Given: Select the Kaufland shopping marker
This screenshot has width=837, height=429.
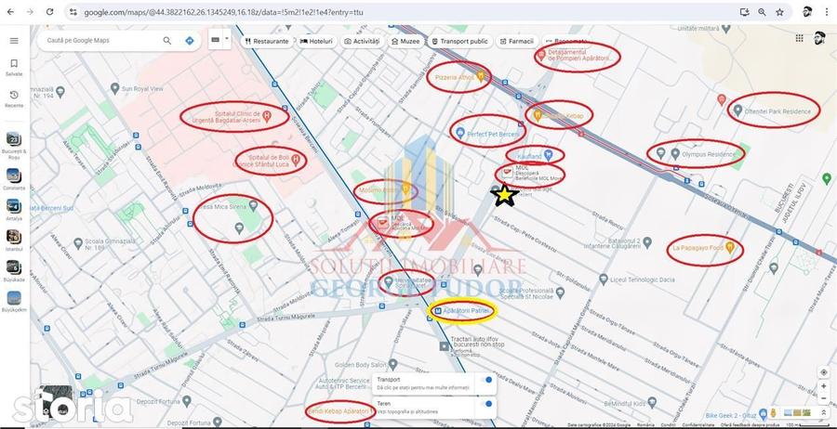Looking at the screenshot, I should tap(548, 155).
